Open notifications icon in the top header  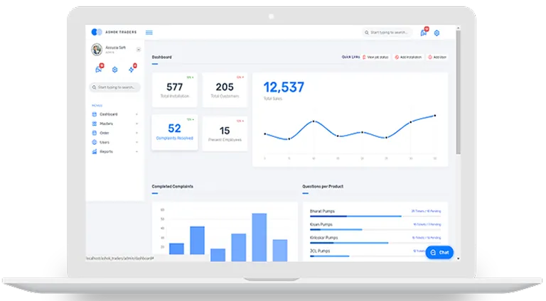point(424,33)
